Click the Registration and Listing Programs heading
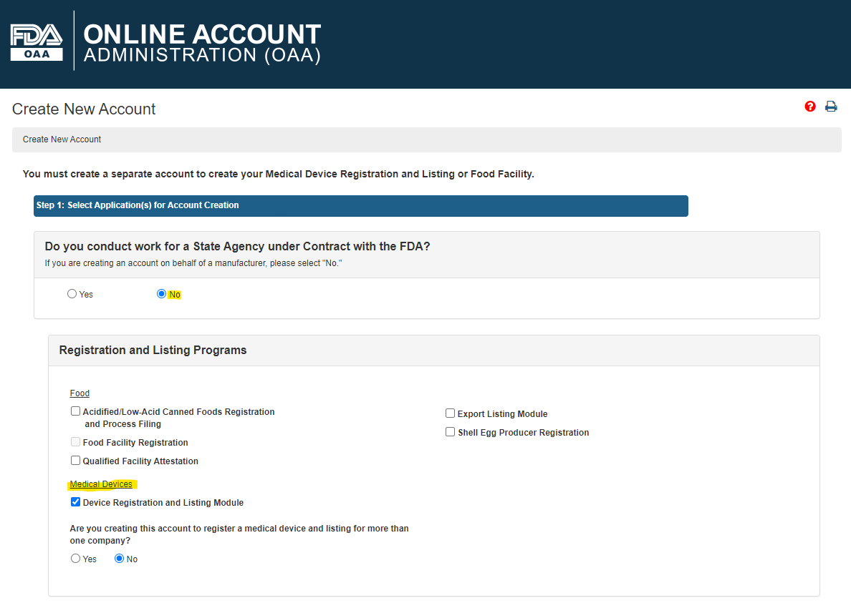The image size is (851, 603). 153,350
